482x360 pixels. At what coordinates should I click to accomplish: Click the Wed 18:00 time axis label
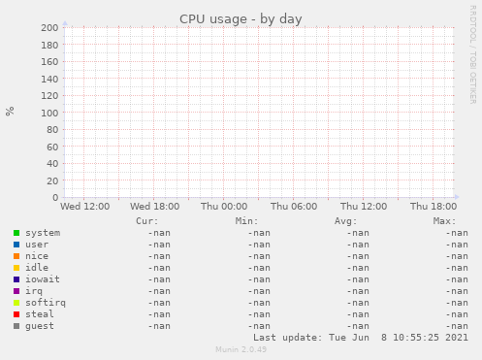coord(154,207)
